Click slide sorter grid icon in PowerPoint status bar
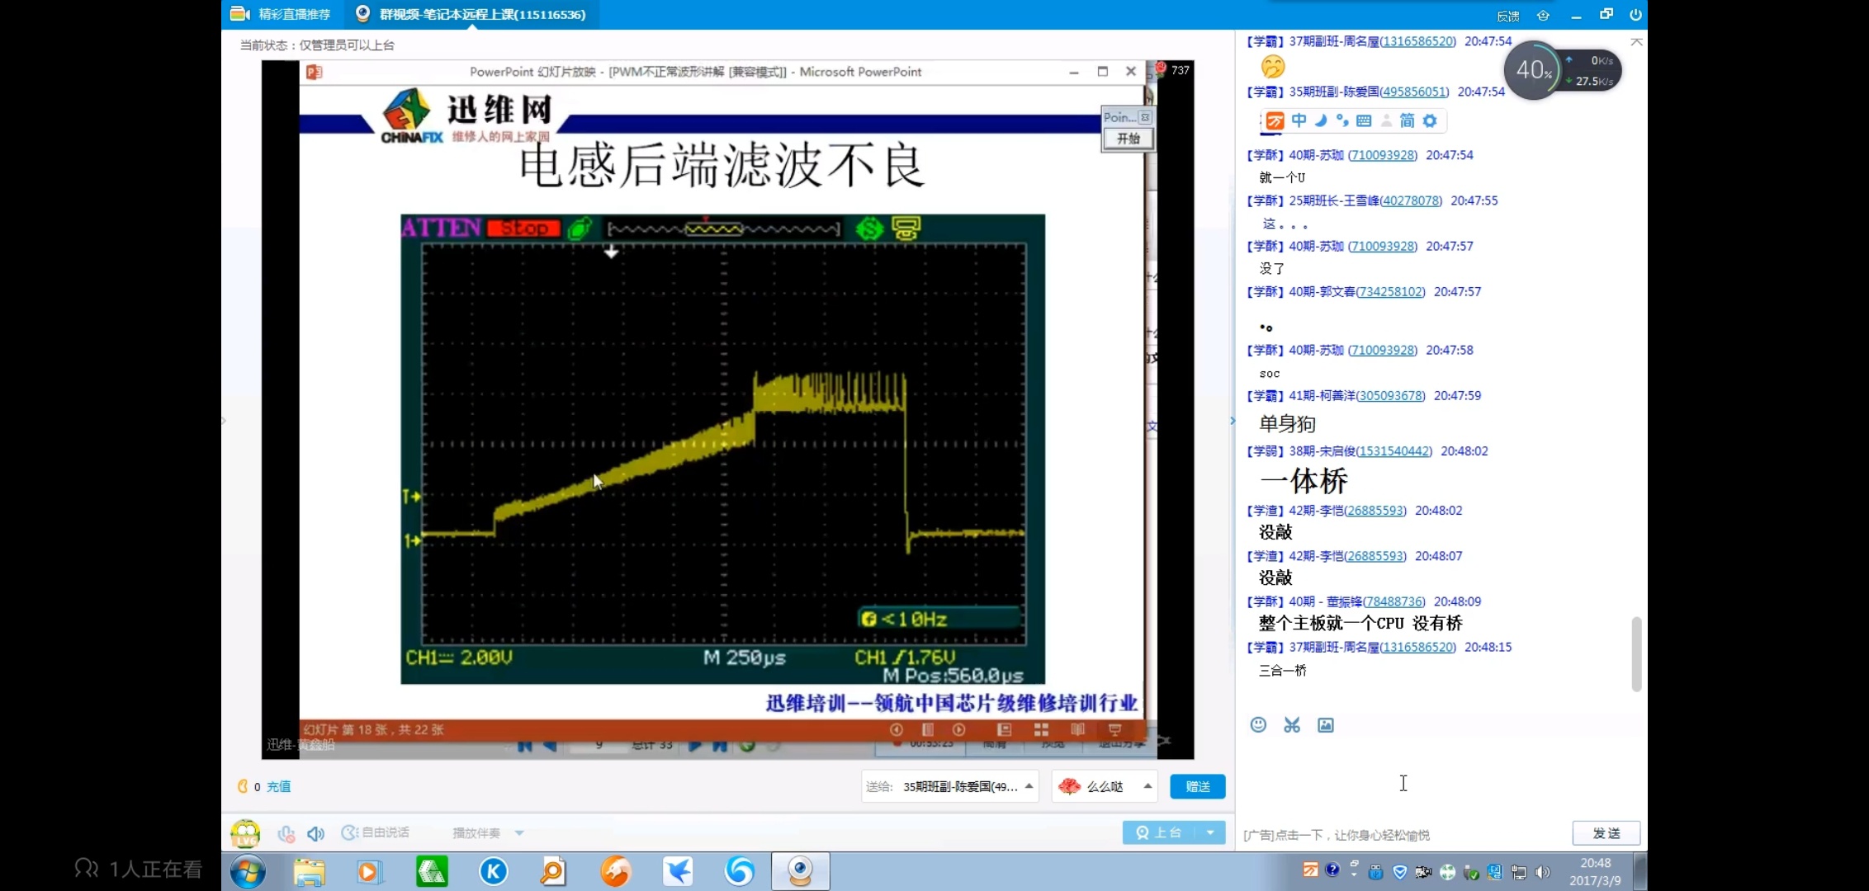 [1041, 730]
